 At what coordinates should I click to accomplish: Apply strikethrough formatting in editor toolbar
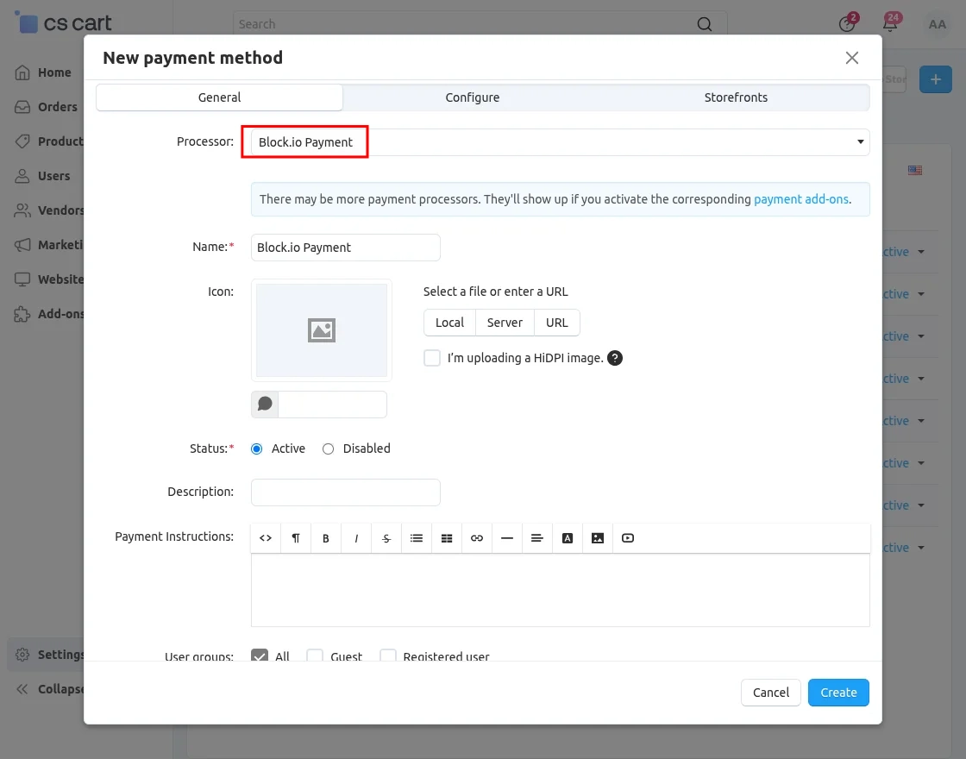pos(386,538)
